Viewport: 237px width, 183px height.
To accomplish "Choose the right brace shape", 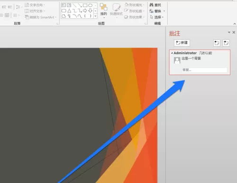I will pyautogui.click(x=91, y=16).
